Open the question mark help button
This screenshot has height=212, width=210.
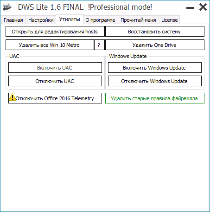99,45
